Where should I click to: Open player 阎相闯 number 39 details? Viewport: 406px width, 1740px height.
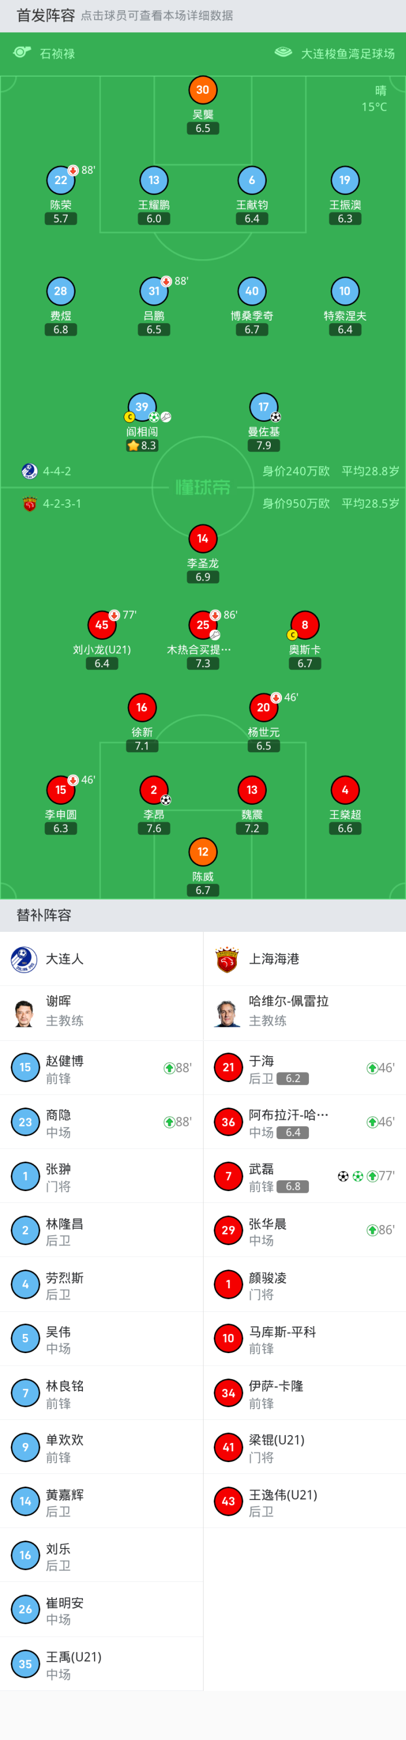pyautogui.click(x=142, y=407)
